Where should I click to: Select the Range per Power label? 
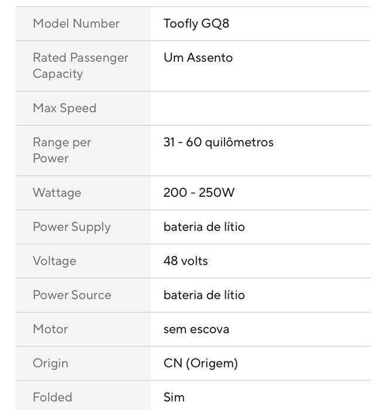[x=62, y=150]
